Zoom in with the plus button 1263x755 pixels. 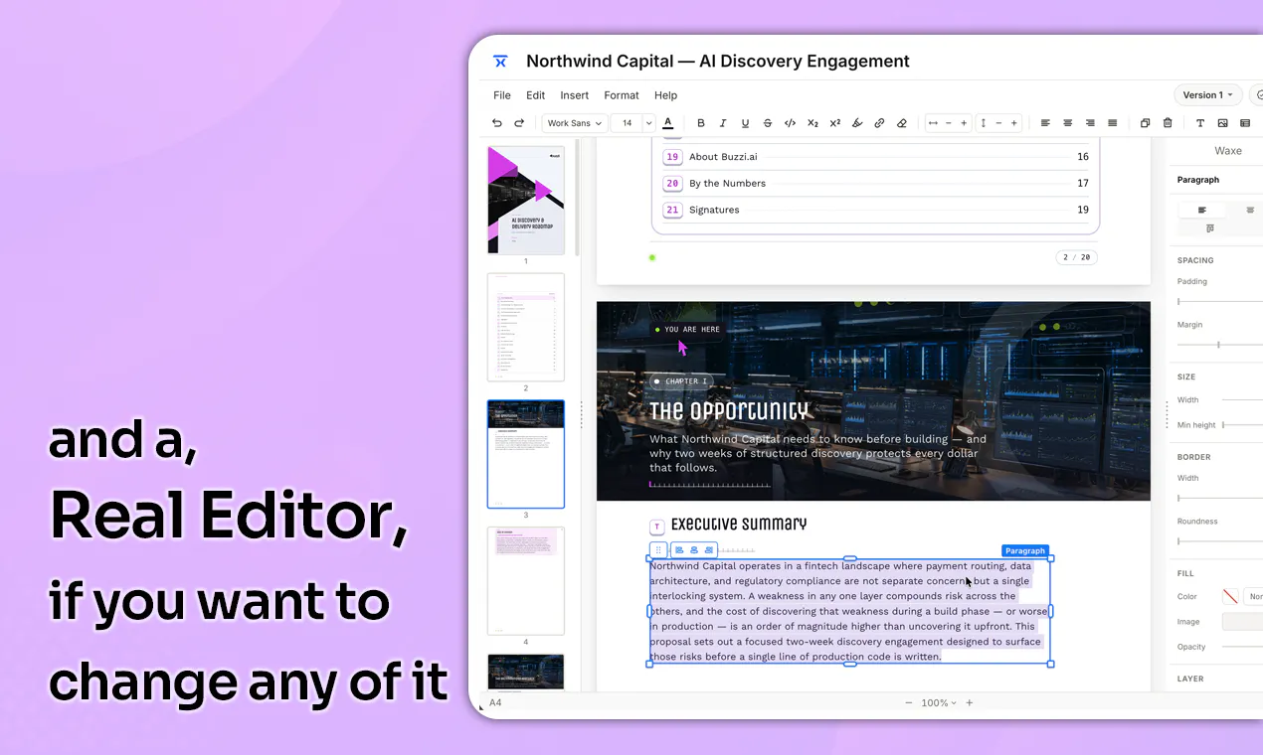coord(970,702)
